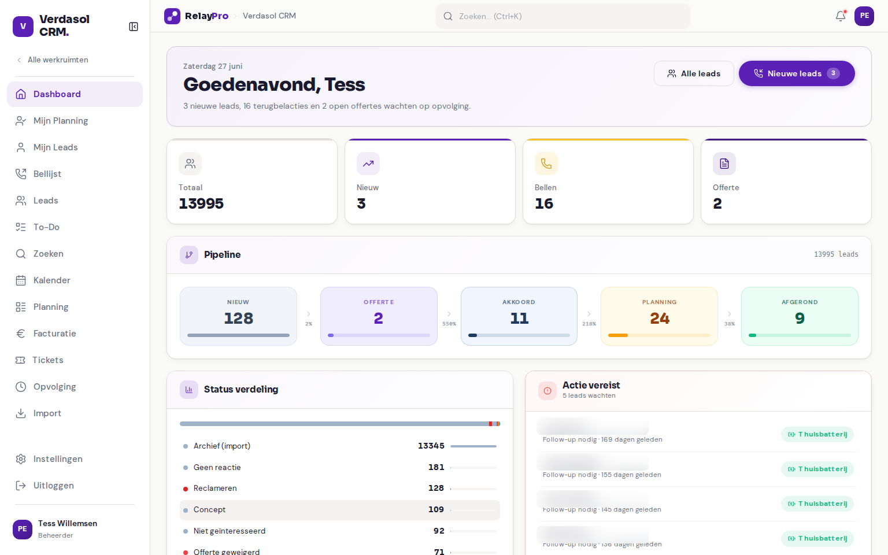
Task: Click the Totaal card people icon
Action: coord(190,164)
